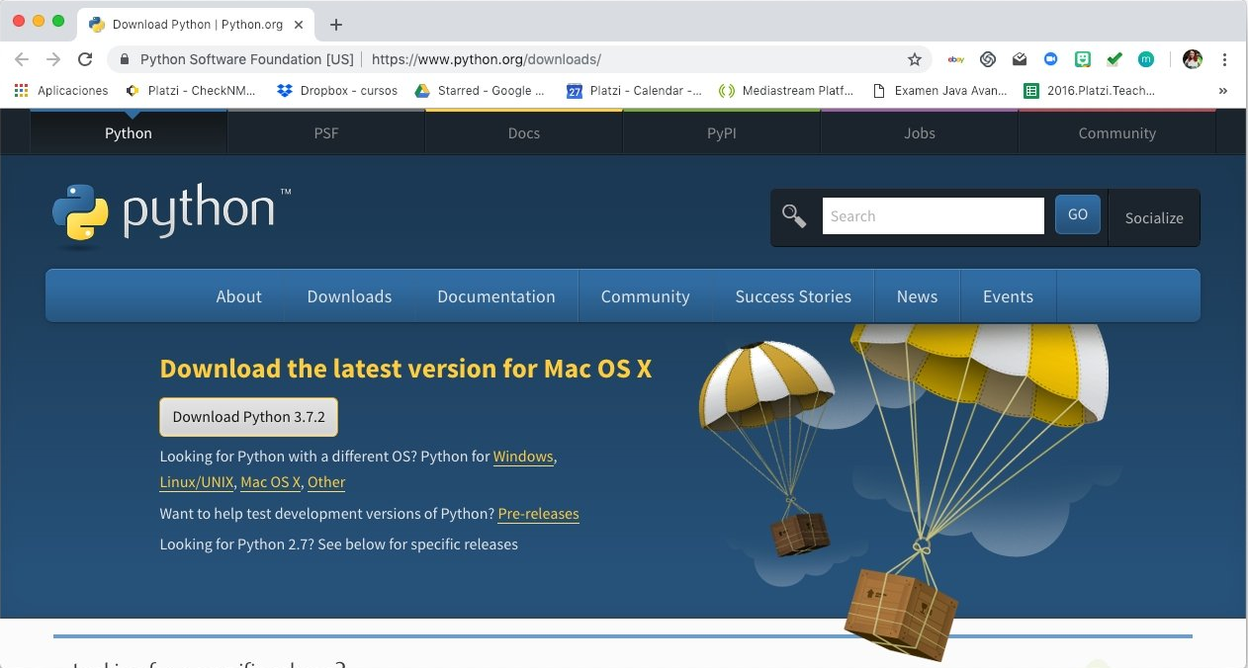Follow the Windows download link

(523, 457)
